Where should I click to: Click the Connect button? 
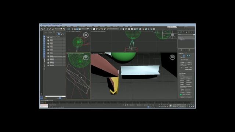pyautogui.click(x=188, y=84)
